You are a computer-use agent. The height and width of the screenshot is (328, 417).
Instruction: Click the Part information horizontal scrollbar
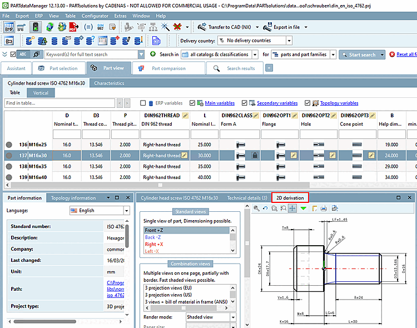pos(45,322)
